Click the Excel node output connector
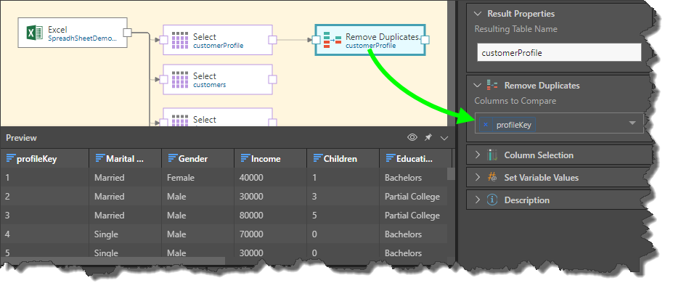 [x=127, y=33]
